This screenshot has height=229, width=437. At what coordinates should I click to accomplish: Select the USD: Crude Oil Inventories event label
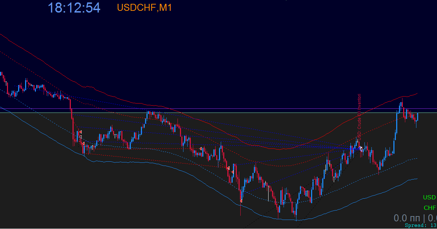pyautogui.click(x=360, y=117)
